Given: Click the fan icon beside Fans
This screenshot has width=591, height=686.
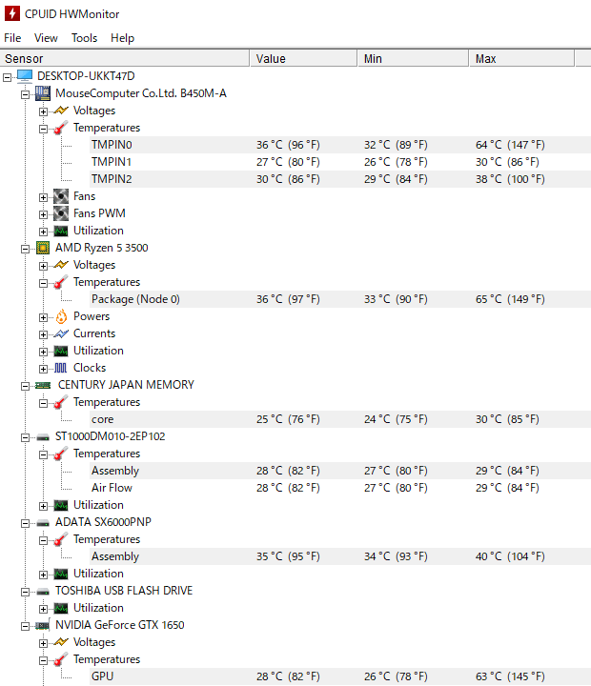Looking at the screenshot, I should pos(61,196).
